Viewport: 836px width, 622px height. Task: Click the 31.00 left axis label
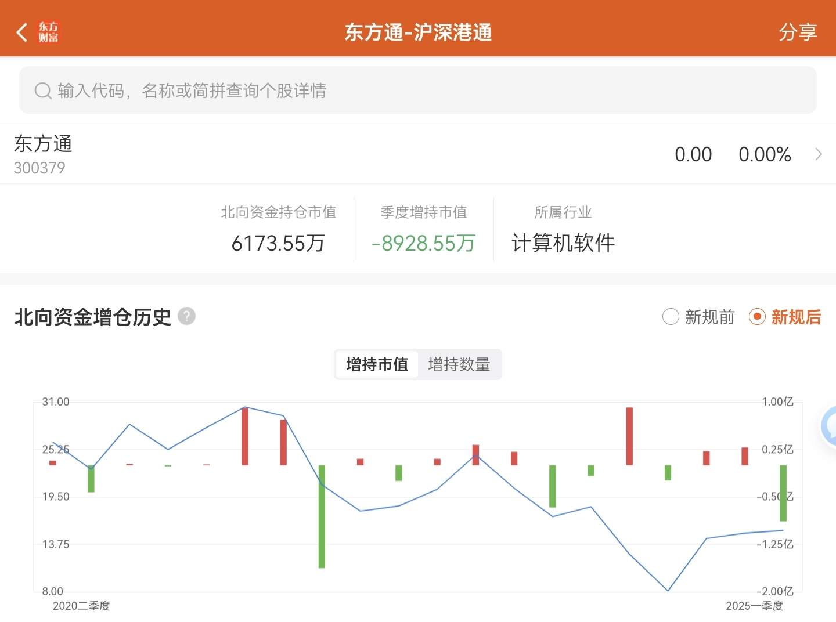(x=56, y=402)
